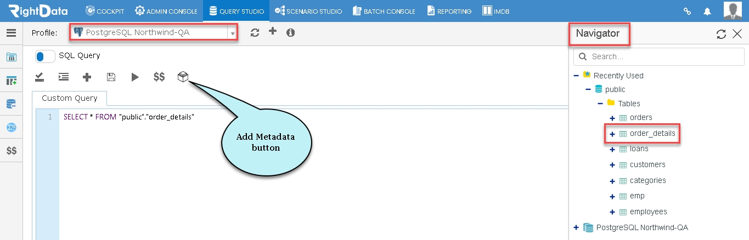Expand the orders table node
The image size is (749, 240).
point(612,118)
